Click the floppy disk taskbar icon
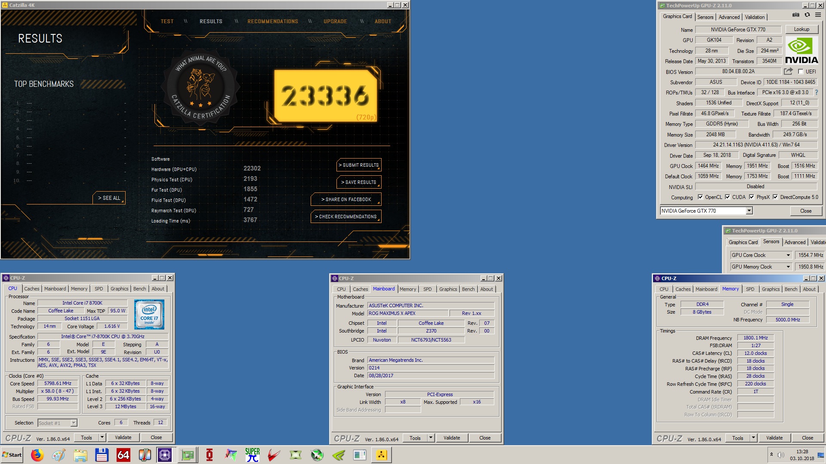Screen dimensions: 826x464 [102, 455]
